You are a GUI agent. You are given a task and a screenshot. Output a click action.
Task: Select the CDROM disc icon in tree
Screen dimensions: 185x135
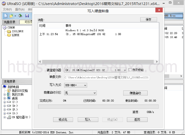[x=4, y=27]
